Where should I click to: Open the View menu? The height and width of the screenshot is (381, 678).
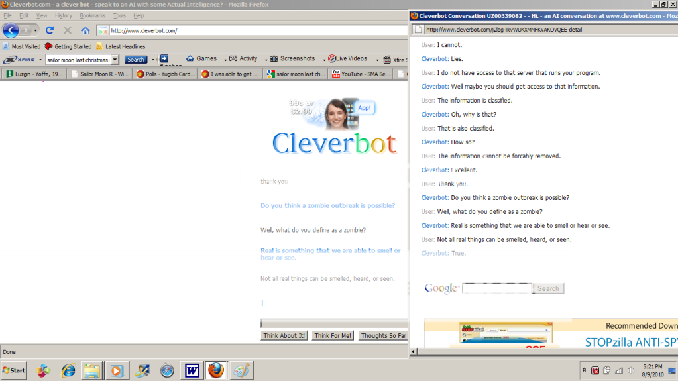(x=42, y=15)
